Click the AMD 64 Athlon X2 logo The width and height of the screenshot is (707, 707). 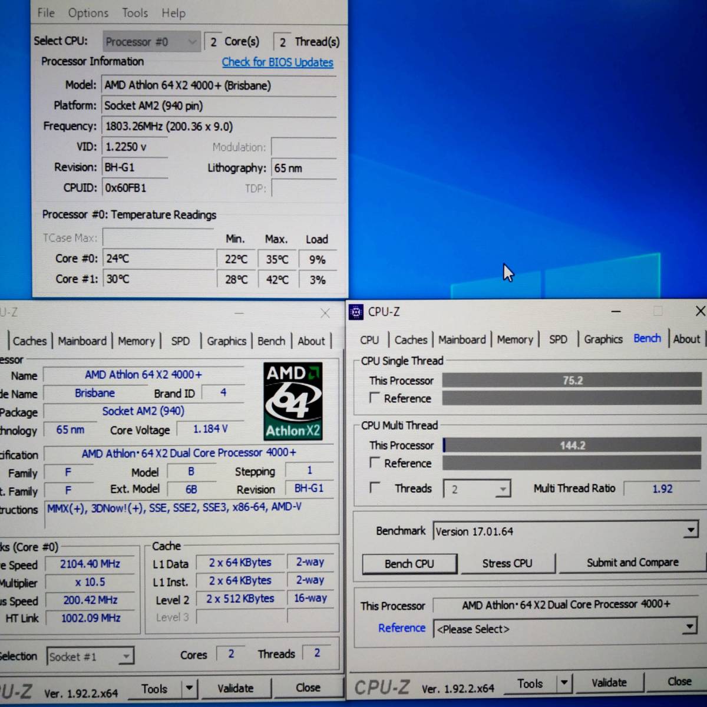[293, 401]
